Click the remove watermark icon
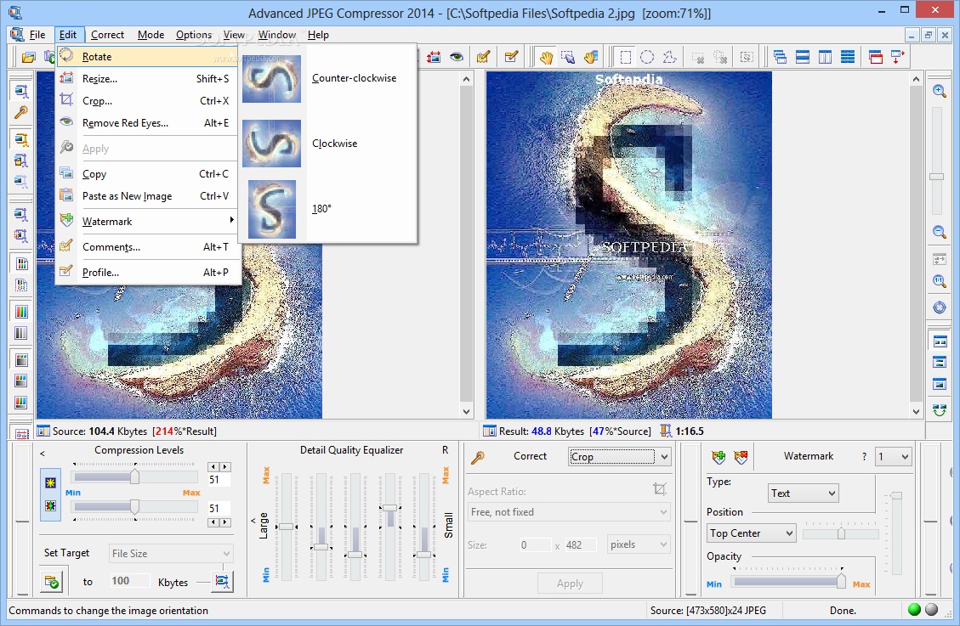Image resolution: width=960 pixels, height=626 pixels. coord(741,457)
